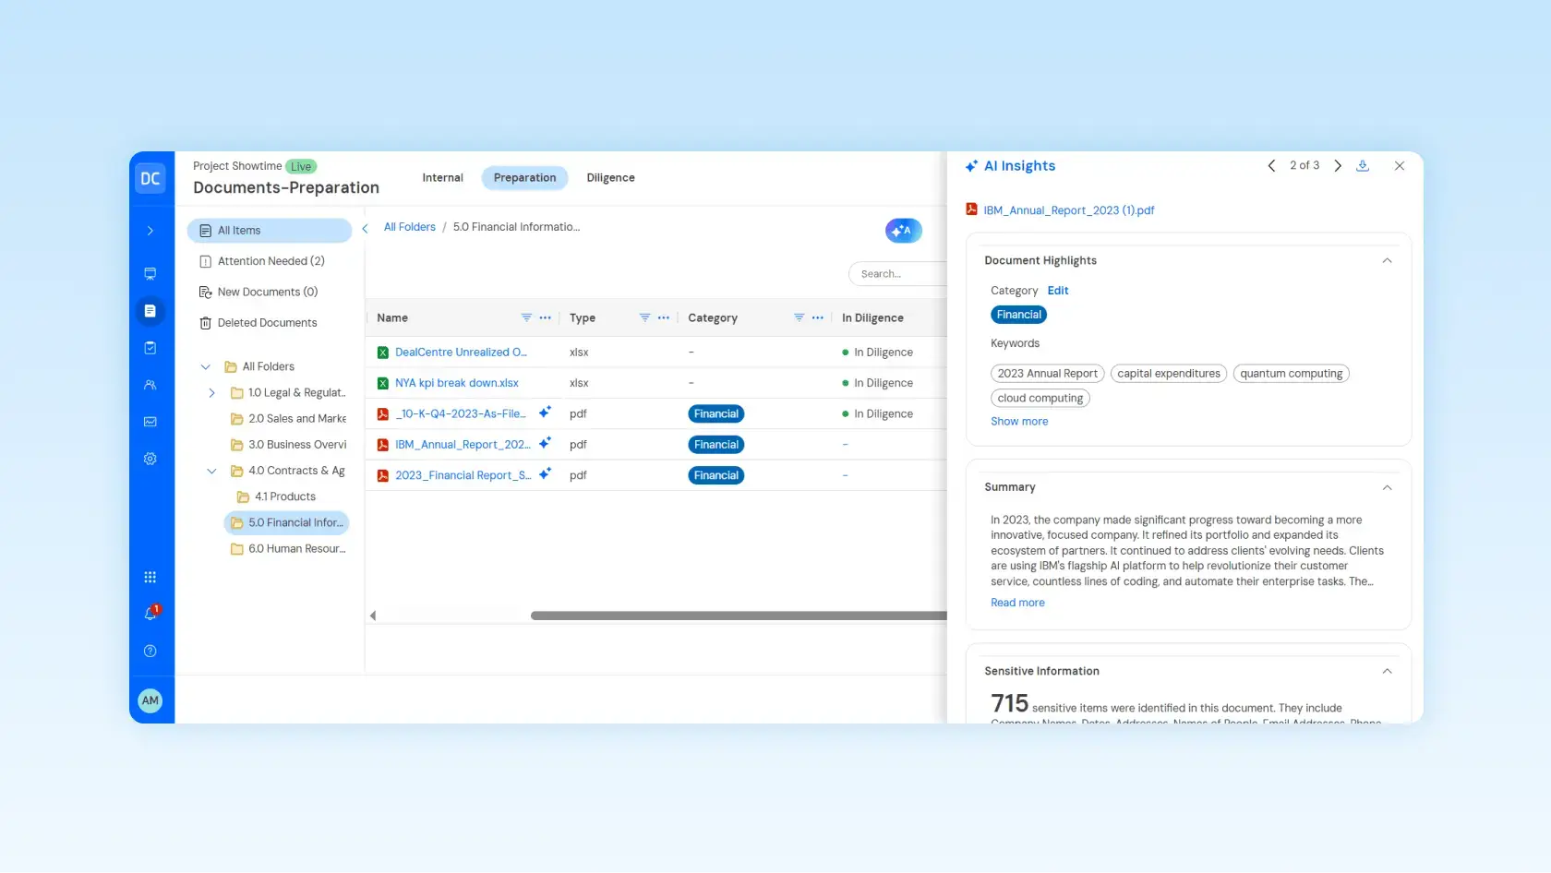
Task: Open the apps grid icon in sidebar
Action: (150, 578)
